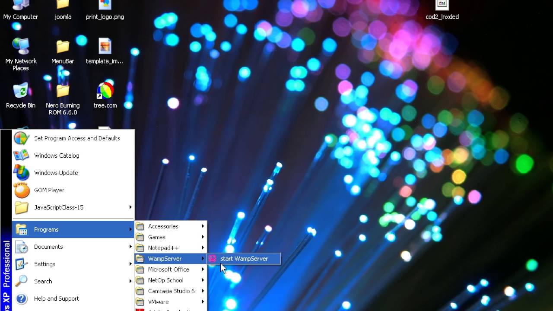Expand arrow next to Accessories
Screen dimensions: 553x311
point(203,226)
